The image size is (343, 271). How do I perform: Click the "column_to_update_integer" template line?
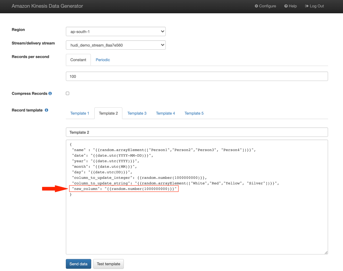(139, 178)
